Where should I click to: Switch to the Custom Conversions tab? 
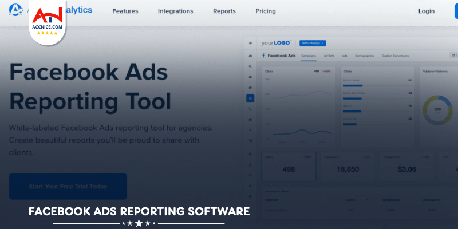click(x=395, y=56)
